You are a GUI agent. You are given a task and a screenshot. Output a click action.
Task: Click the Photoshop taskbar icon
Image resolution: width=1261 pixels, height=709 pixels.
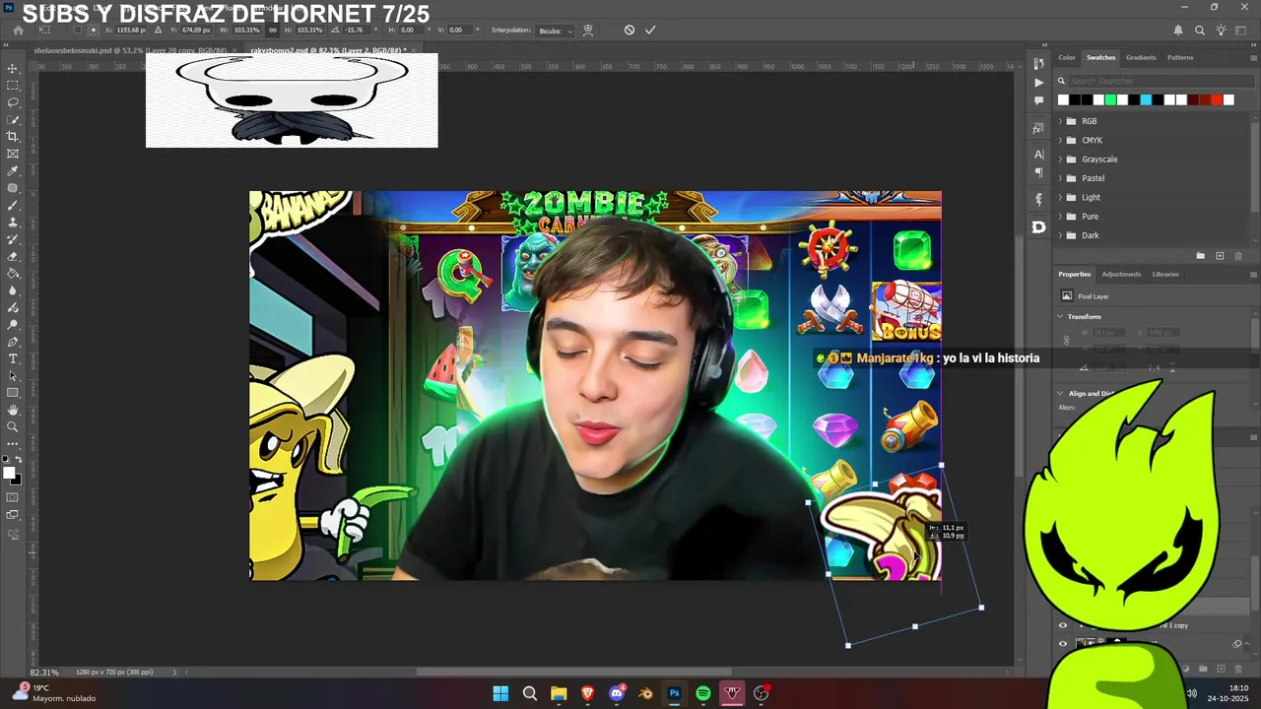pyautogui.click(x=674, y=693)
